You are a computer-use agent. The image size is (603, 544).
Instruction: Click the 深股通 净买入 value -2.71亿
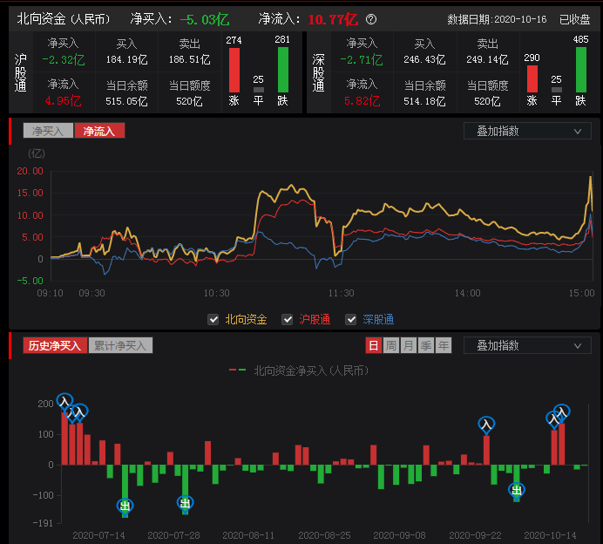tap(362, 59)
